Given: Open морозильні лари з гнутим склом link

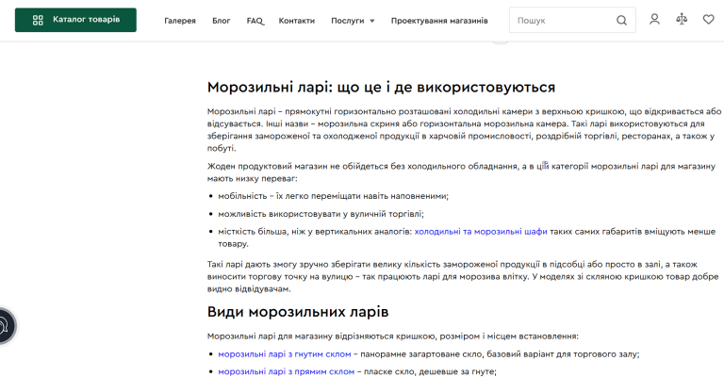Looking at the screenshot, I should tap(285, 354).
